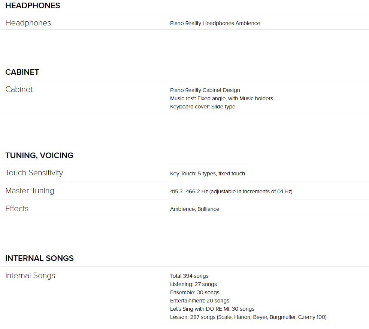Image resolution: width=369 pixels, height=329 pixels.
Task: Select the Headphones row label
Action: pos(28,23)
